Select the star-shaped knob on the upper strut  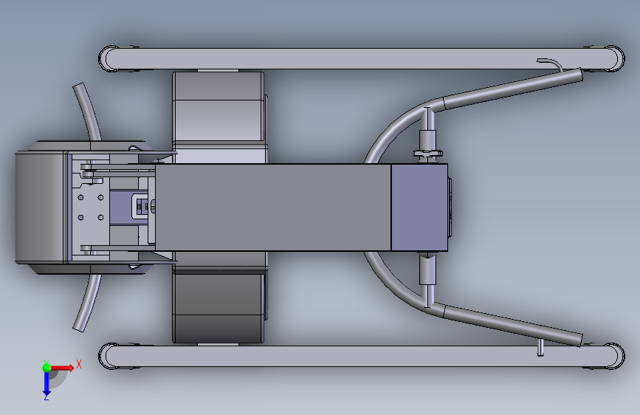(x=427, y=154)
